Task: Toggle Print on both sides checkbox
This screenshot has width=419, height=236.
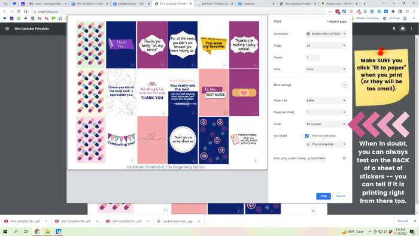Action: (x=306, y=136)
